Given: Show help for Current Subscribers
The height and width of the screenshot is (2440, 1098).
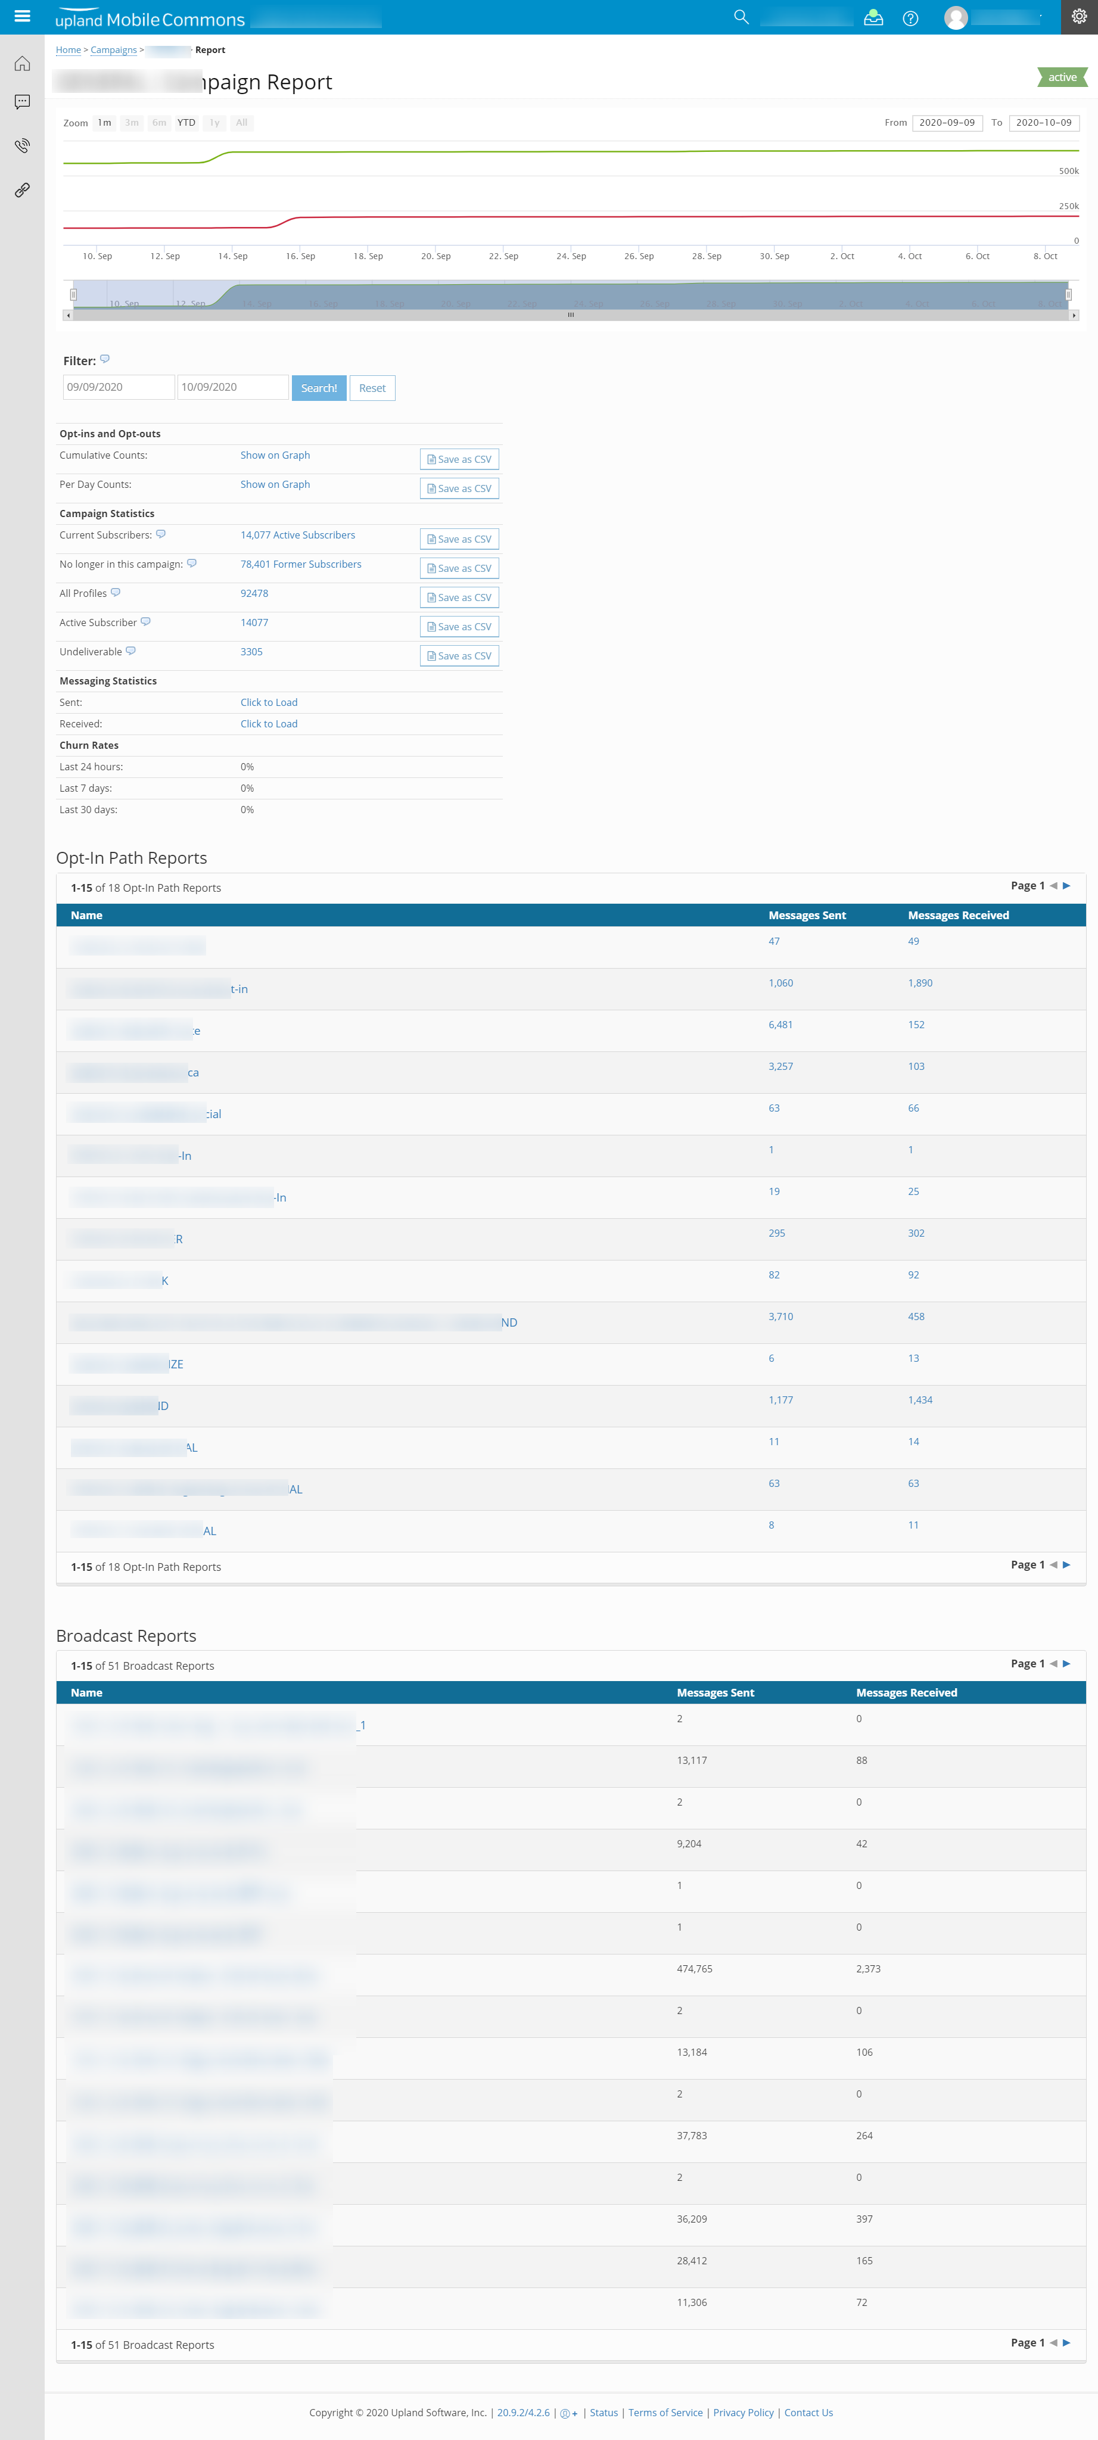Looking at the screenshot, I should 161,534.
